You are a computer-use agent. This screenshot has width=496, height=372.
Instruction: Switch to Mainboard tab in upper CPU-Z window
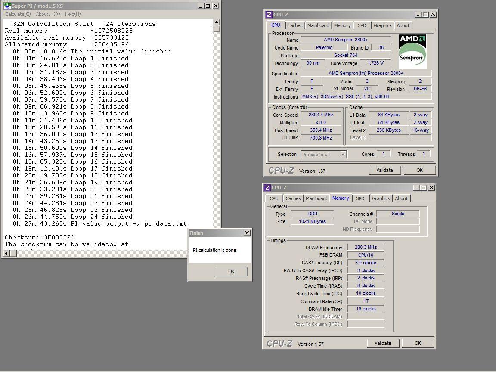318,25
